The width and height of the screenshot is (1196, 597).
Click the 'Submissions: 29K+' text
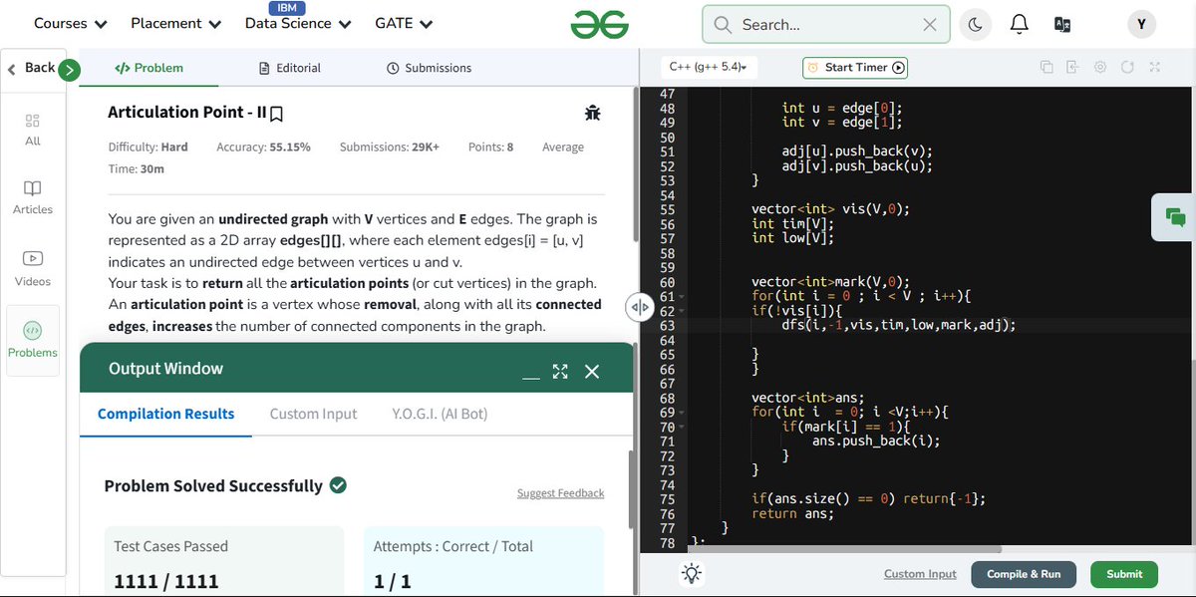[390, 147]
